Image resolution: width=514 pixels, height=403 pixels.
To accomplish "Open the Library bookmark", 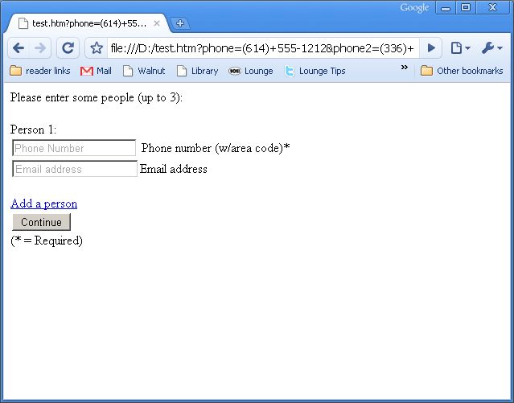I will 197,71.
